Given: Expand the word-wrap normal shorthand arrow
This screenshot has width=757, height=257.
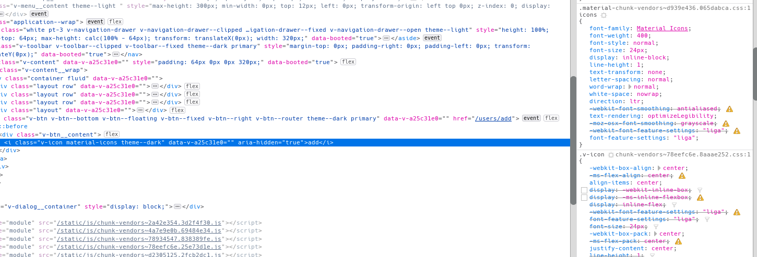Looking at the screenshot, I should point(630,87).
